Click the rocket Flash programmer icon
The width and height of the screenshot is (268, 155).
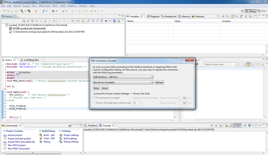tap(63, 11)
